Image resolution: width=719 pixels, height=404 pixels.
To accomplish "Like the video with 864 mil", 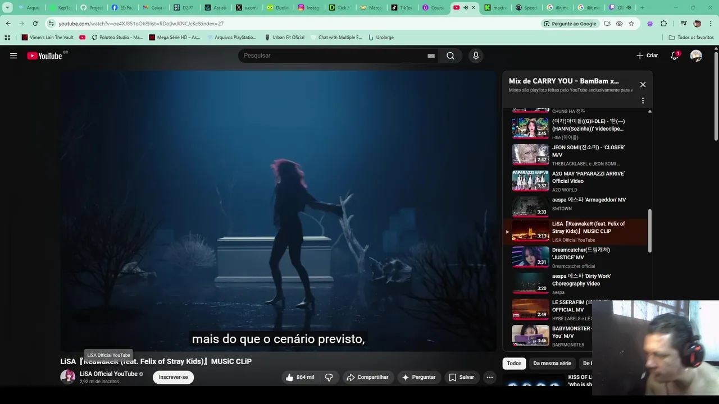I will tap(300, 377).
